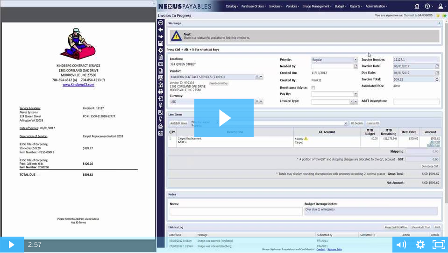Click the Link to PO button
Image resolution: width=448 pixels, height=253 pixels.
point(373,123)
